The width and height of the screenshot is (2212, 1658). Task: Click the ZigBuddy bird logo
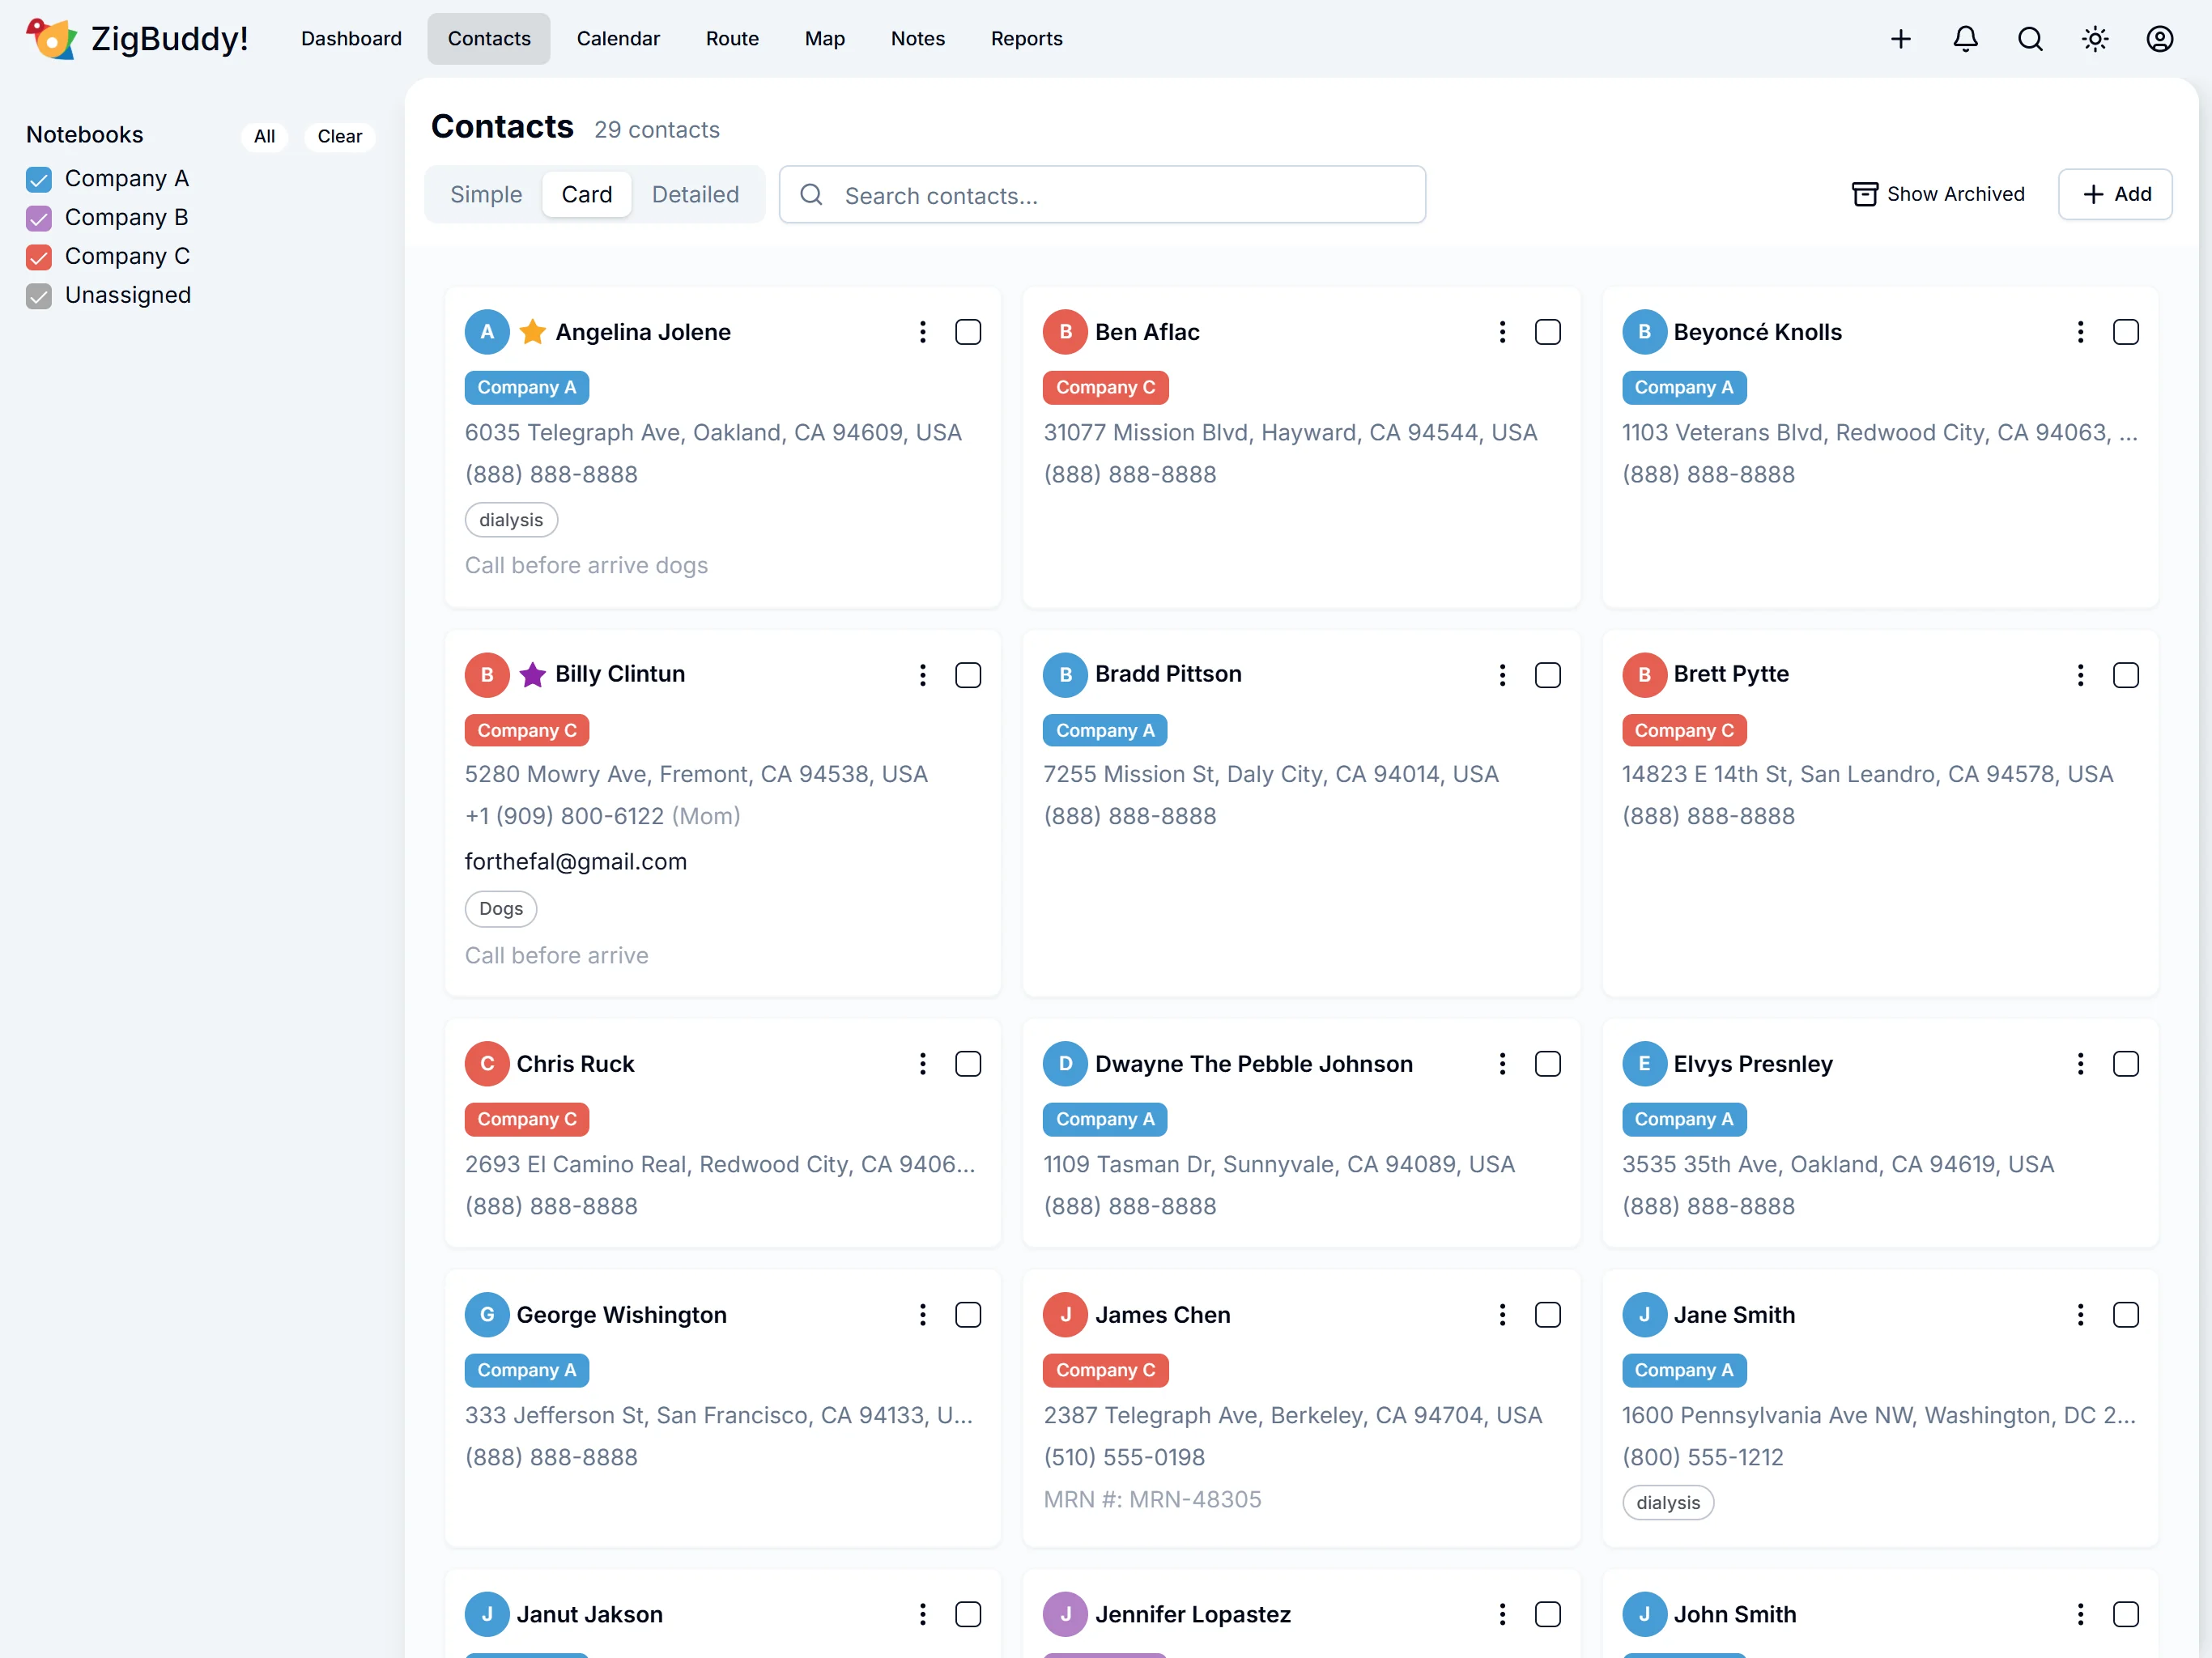[x=51, y=38]
